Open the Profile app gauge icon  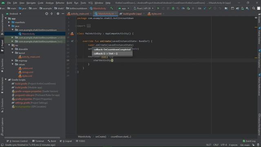pyautogui.click(x=183, y=8)
